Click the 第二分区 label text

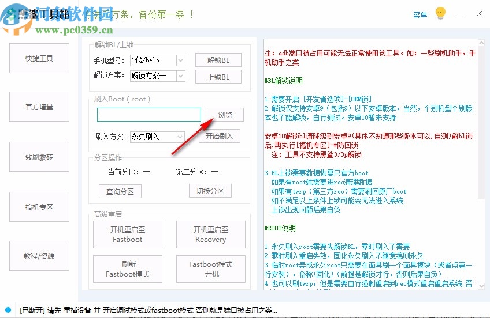pos(191,172)
